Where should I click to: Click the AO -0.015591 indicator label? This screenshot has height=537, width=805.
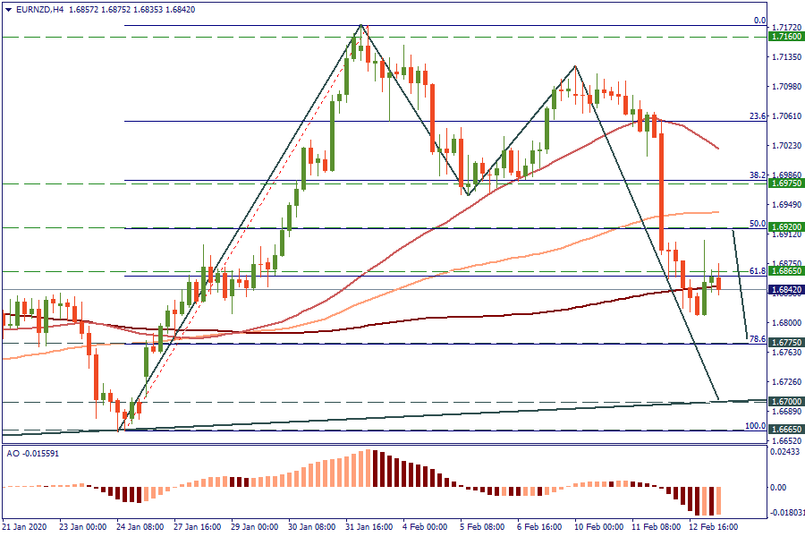point(35,454)
